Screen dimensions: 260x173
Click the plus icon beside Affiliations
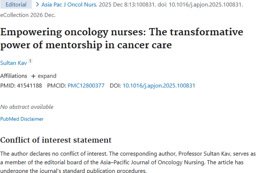[x=33, y=76]
